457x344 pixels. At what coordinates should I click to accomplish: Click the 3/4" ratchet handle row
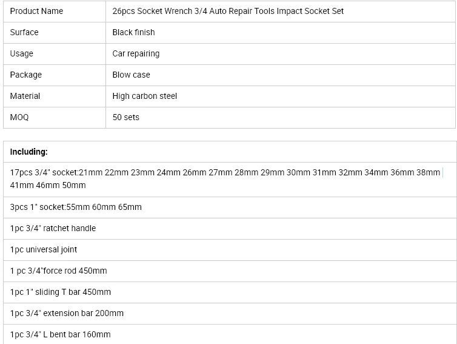pyautogui.click(x=230, y=229)
